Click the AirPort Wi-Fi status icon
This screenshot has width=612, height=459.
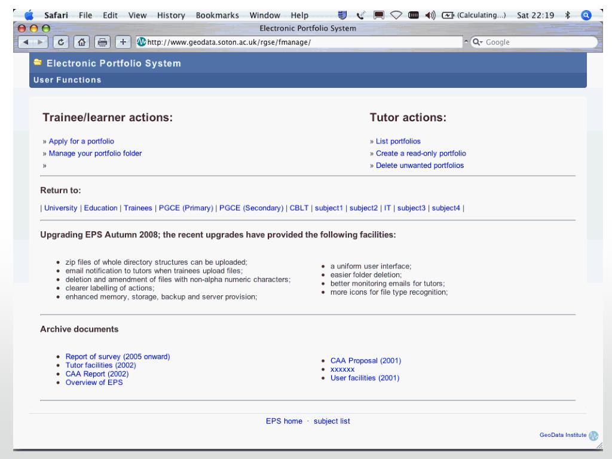(396, 15)
